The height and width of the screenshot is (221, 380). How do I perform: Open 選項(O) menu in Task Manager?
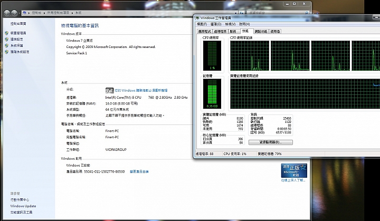pyautogui.click(x=216, y=24)
